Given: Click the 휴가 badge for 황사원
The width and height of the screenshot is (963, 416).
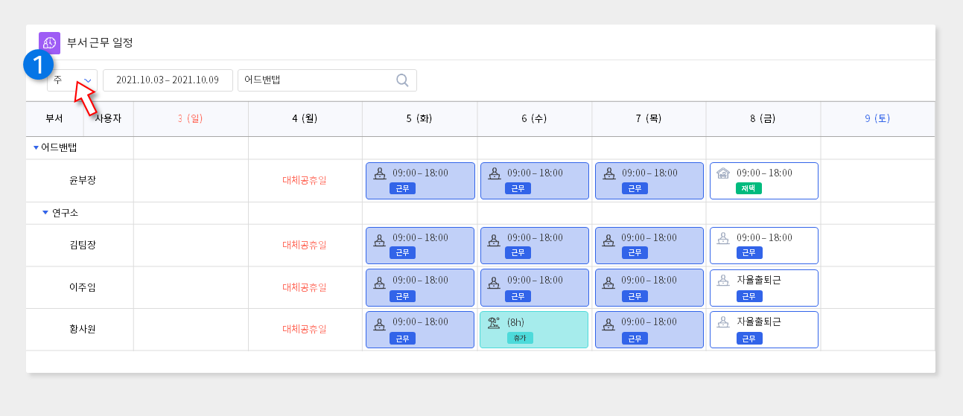Looking at the screenshot, I should pyautogui.click(x=520, y=338).
